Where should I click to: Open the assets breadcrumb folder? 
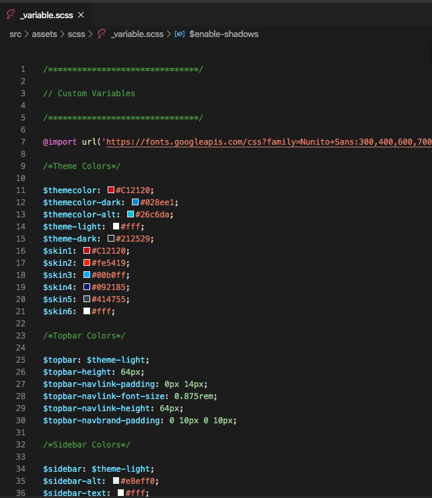(x=46, y=34)
